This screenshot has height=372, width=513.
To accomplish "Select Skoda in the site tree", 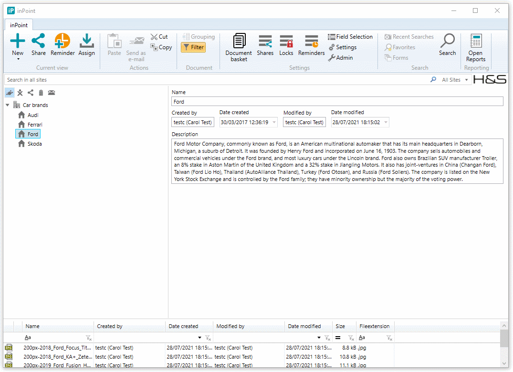I will point(34,144).
